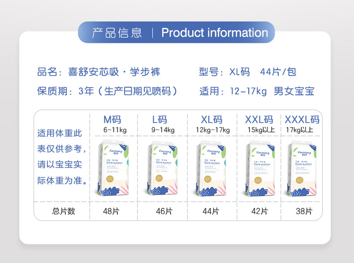Click the 6-11kg weight range text
The image size is (354, 263).
coord(115,130)
